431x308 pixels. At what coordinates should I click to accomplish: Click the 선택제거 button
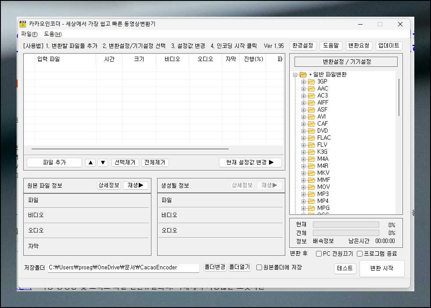click(x=125, y=163)
